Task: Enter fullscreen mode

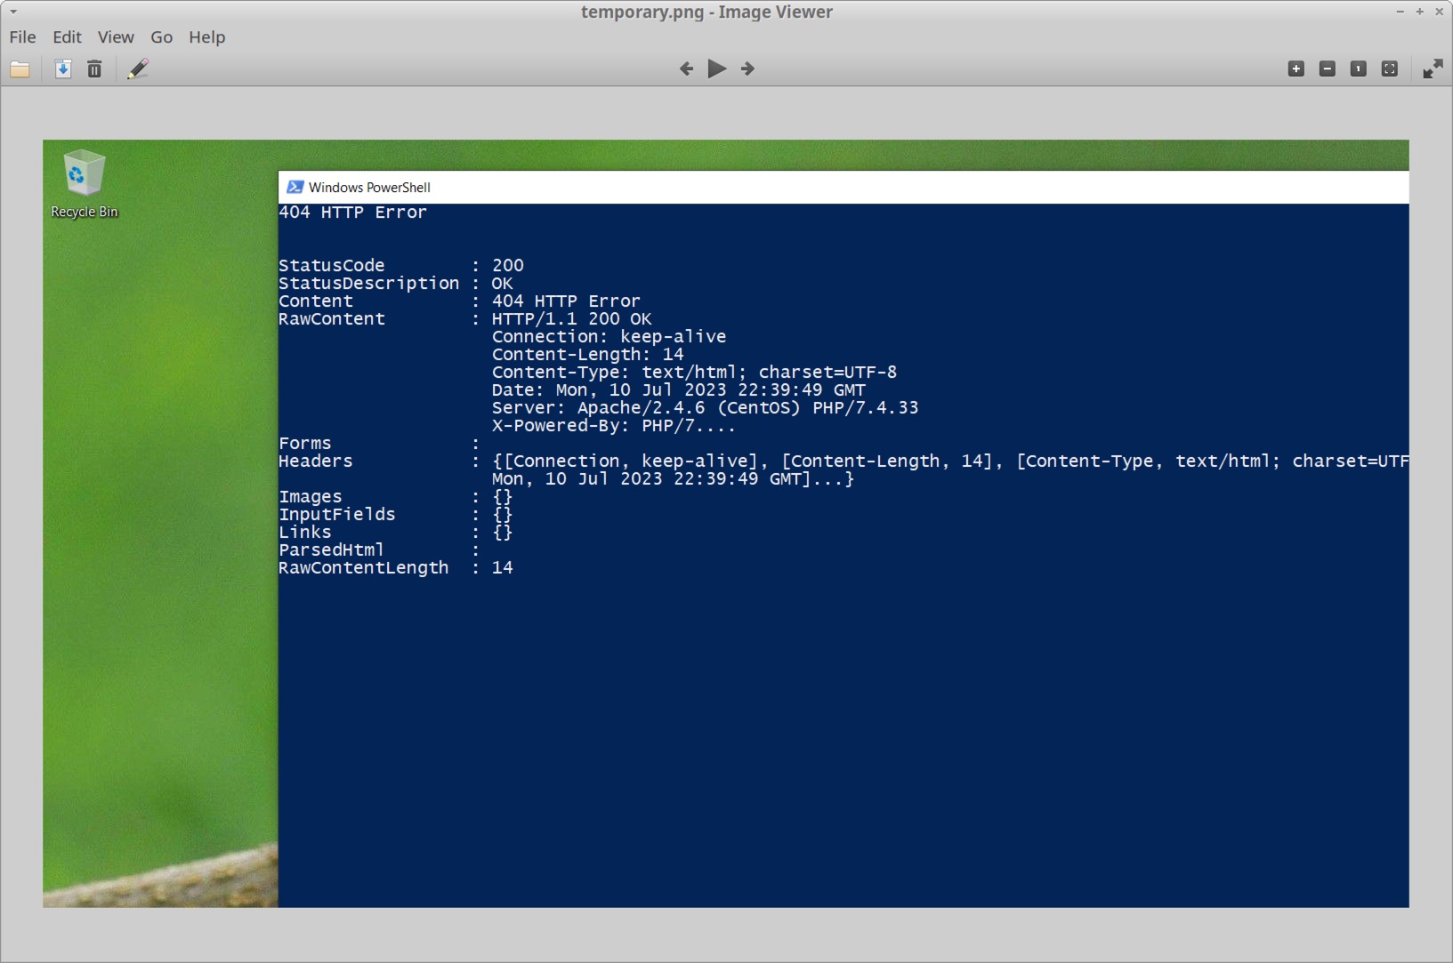Action: 1433,69
